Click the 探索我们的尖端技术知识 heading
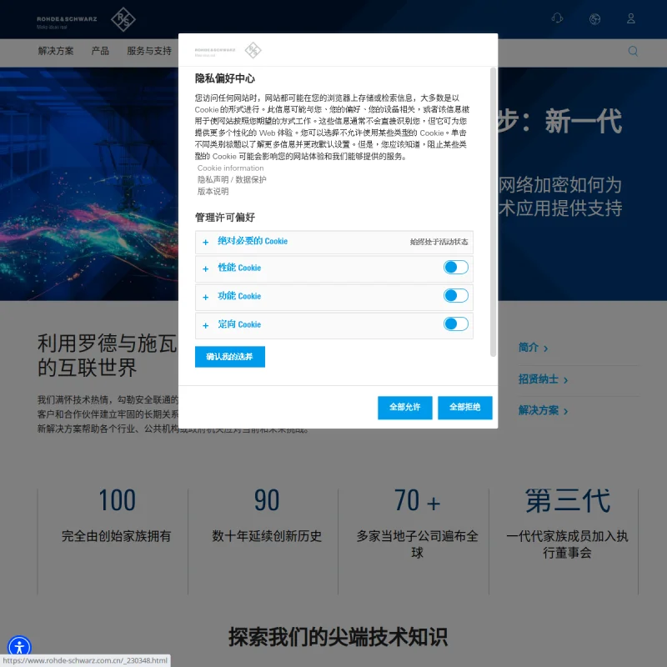Viewport: 667px width, 667px height. coord(338,637)
